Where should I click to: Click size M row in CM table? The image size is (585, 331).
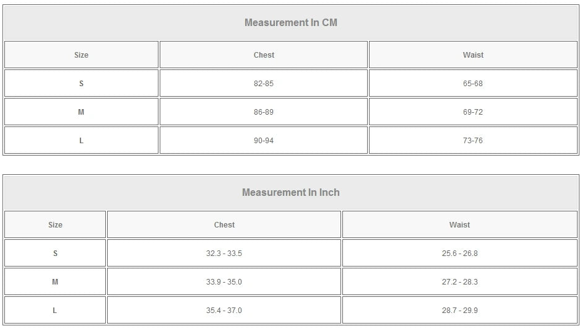pyautogui.click(x=81, y=112)
